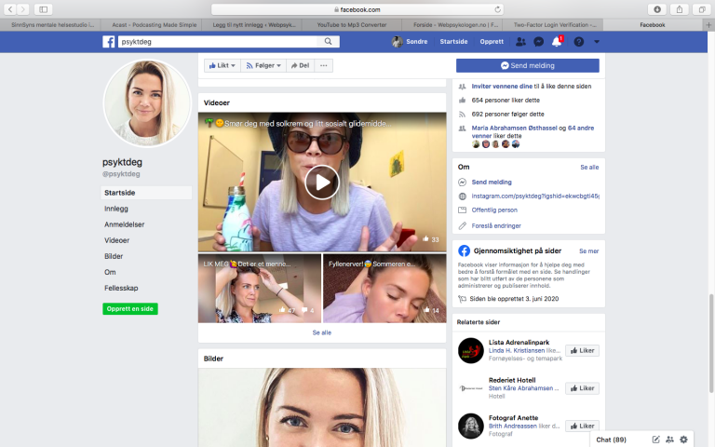
Task: Open Fotograf Anette page avatar
Action: pos(470,426)
